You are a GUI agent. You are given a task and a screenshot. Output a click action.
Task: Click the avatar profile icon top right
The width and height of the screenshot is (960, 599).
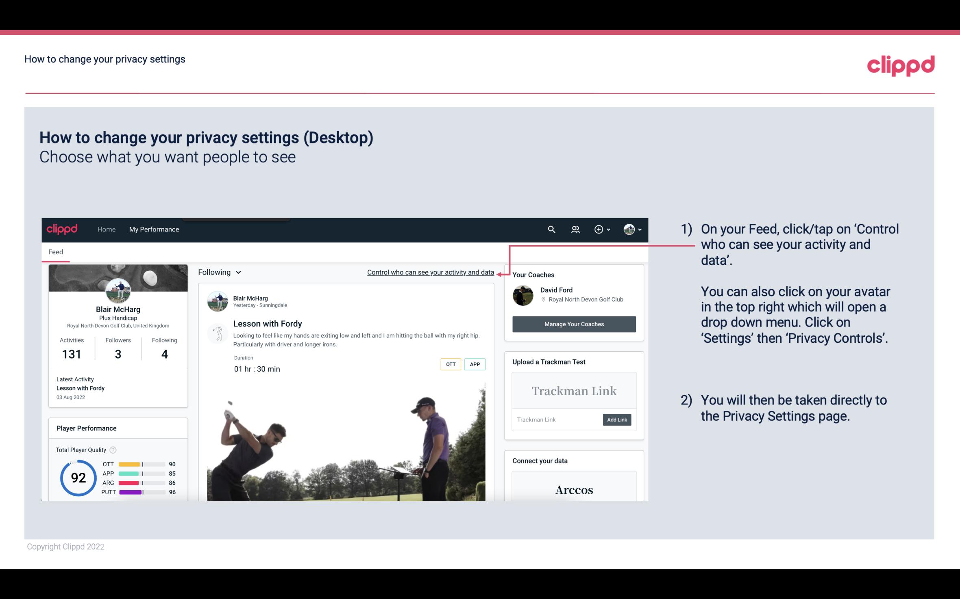pos(629,228)
